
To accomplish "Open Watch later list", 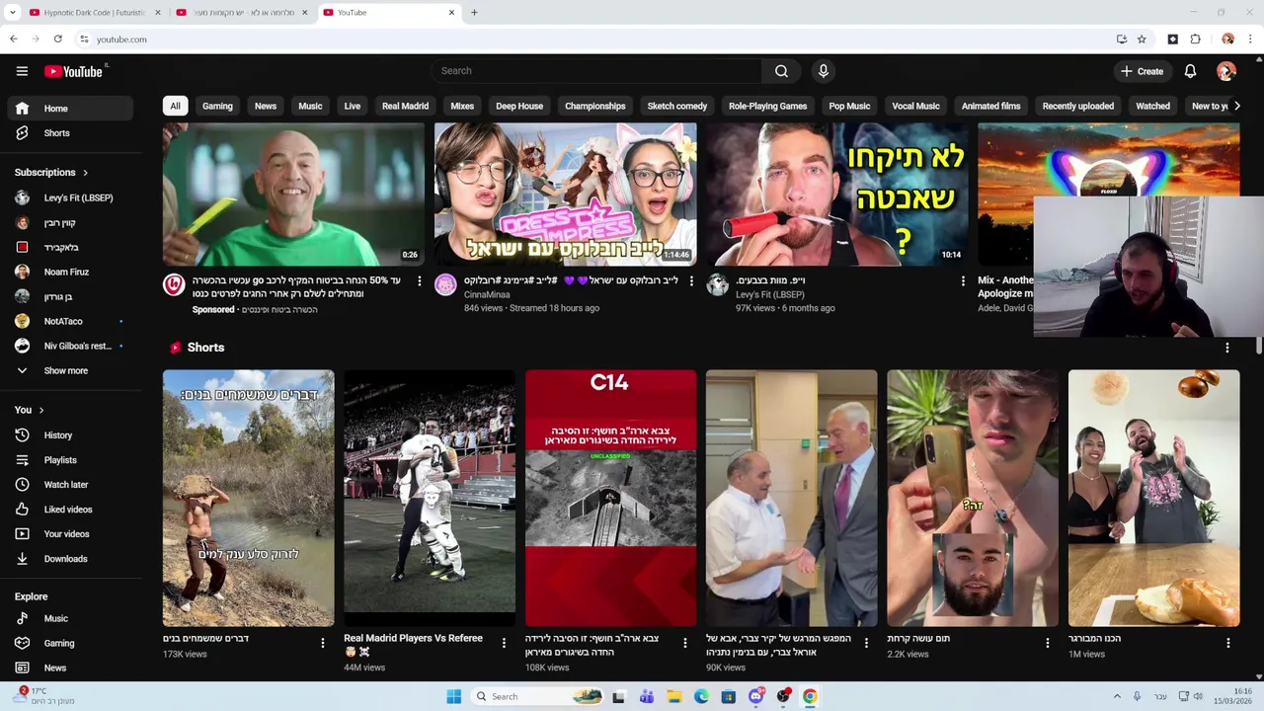I will coord(69,485).
